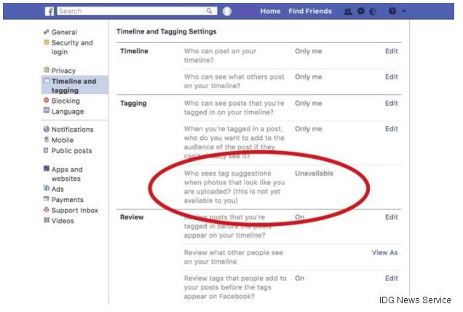Image resolution: width=463 pixels, height=312 pixels.
Task: Open Security and login settings
Action: pos(72,47)
